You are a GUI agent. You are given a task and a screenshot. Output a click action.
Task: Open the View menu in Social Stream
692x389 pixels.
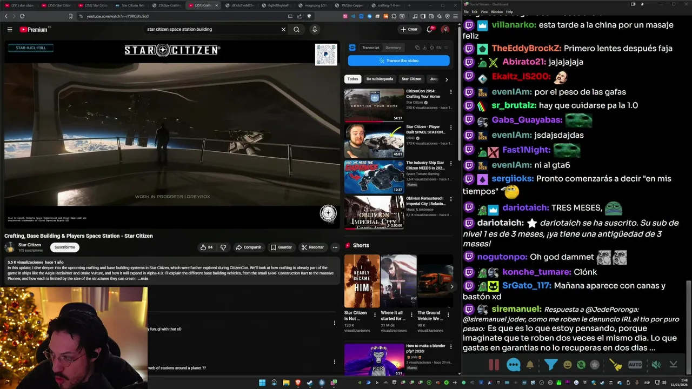click(484, 12)
